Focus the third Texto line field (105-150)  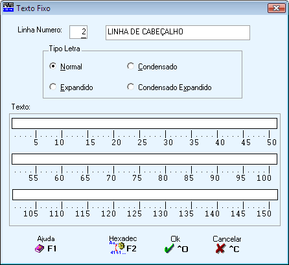point(145,194)
